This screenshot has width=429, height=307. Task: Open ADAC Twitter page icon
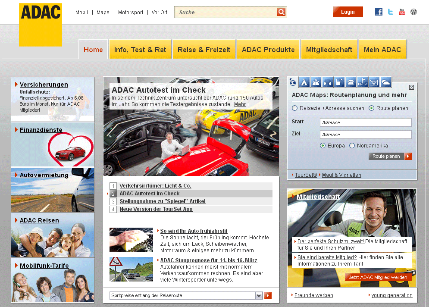click(391, 12)
